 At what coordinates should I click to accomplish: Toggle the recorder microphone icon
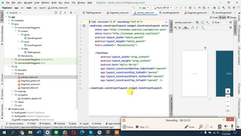pyautogui.click(x=232, y=127)
